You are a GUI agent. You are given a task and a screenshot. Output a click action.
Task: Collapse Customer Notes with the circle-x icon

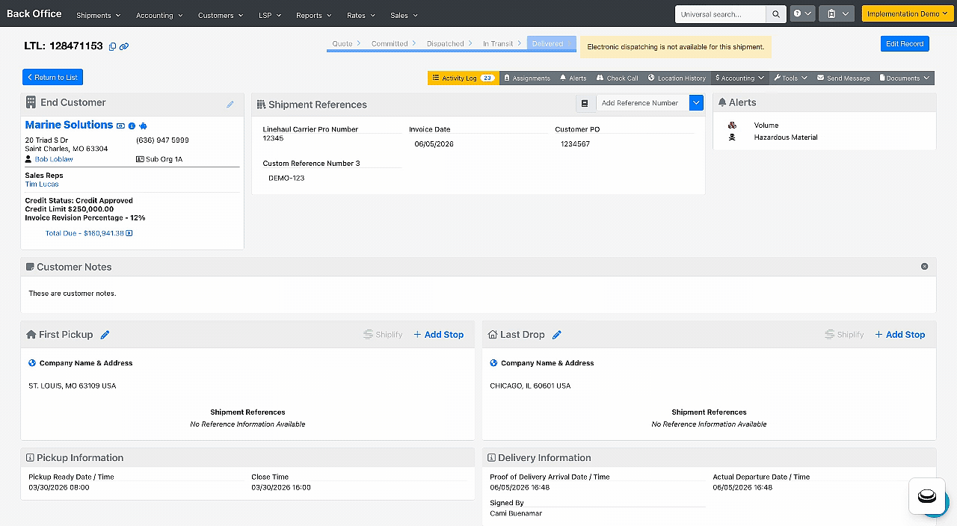(924, 267)
